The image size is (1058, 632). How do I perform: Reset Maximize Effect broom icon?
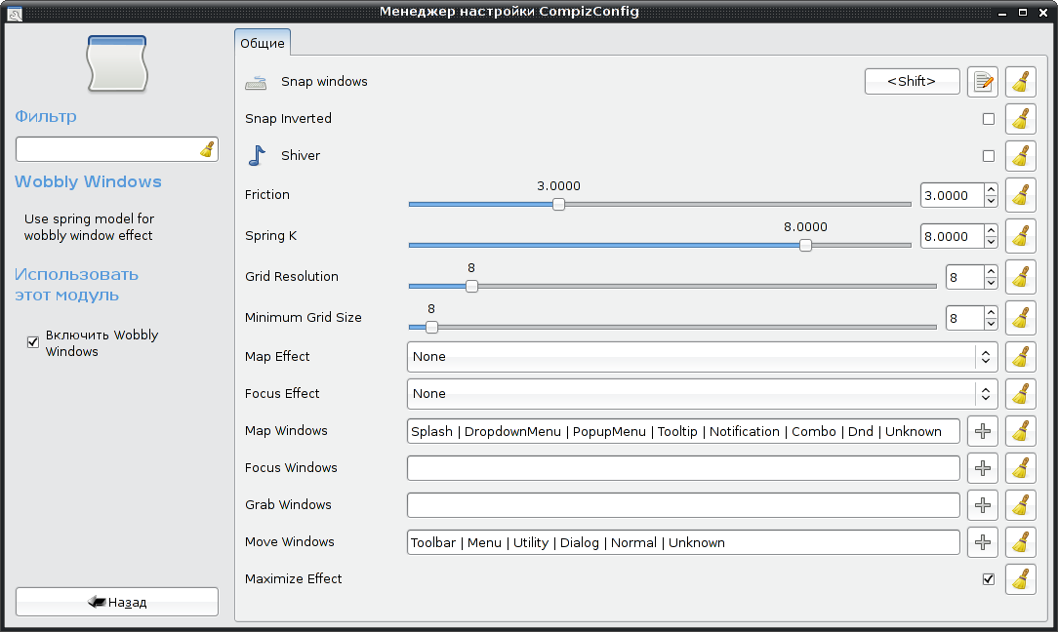click(x=1020, y=579)
